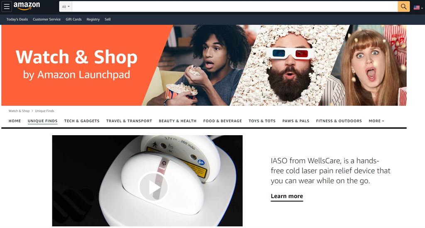The image size is (425, 228).
Task: Open Today's Deals
Action: (17, 19)
